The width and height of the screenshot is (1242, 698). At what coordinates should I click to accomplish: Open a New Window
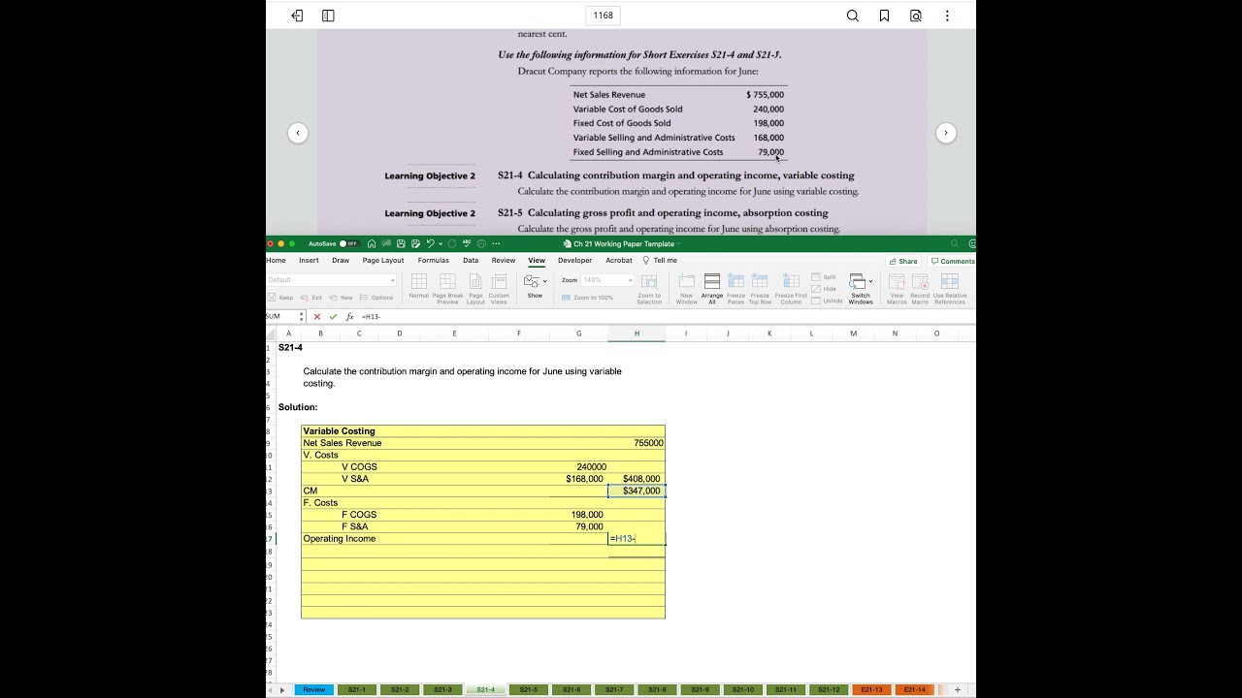[686, 289]
